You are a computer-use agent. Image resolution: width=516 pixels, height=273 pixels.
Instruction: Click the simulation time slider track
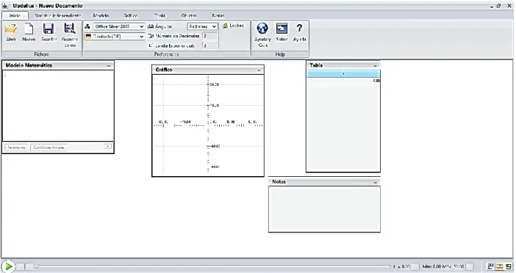point(213,266)
